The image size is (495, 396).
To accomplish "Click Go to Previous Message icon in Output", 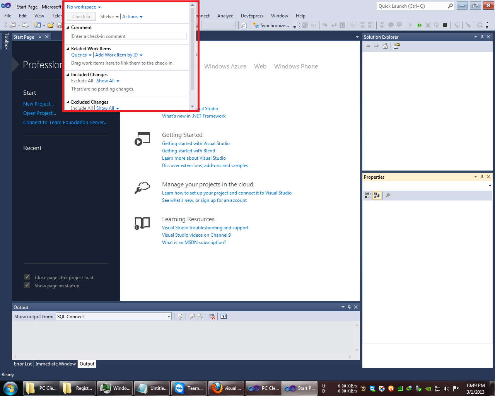I will tap(192, 316).
